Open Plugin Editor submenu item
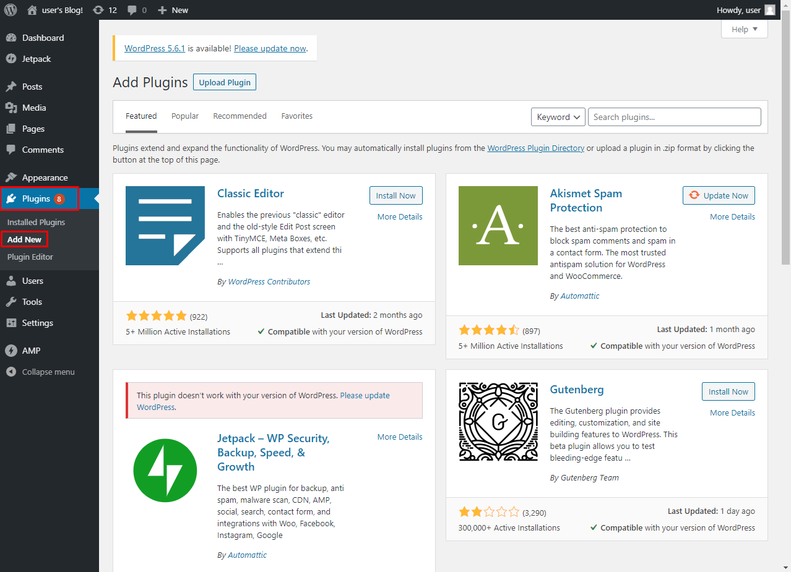 click(30, 257)
